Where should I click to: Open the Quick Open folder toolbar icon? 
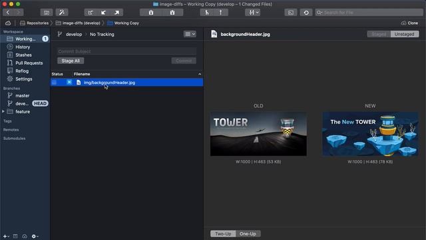tap(47, 13)
